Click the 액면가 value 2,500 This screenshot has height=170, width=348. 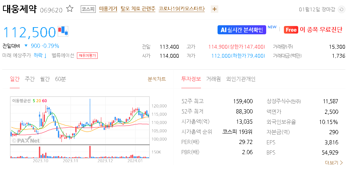point(331,112)
